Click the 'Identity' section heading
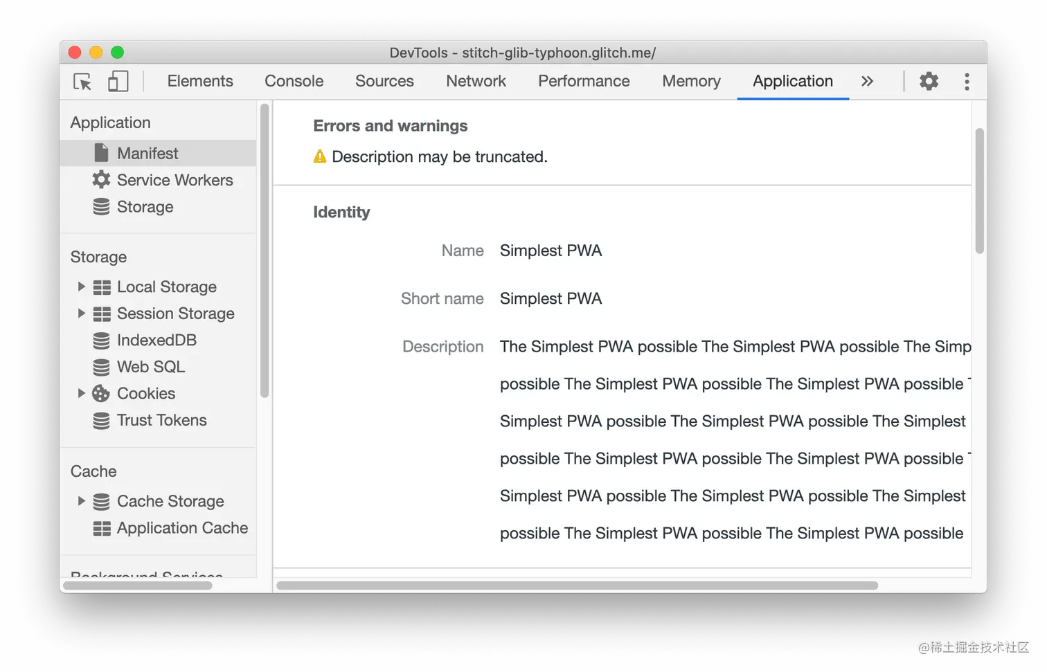 click(x=341, y=212)
